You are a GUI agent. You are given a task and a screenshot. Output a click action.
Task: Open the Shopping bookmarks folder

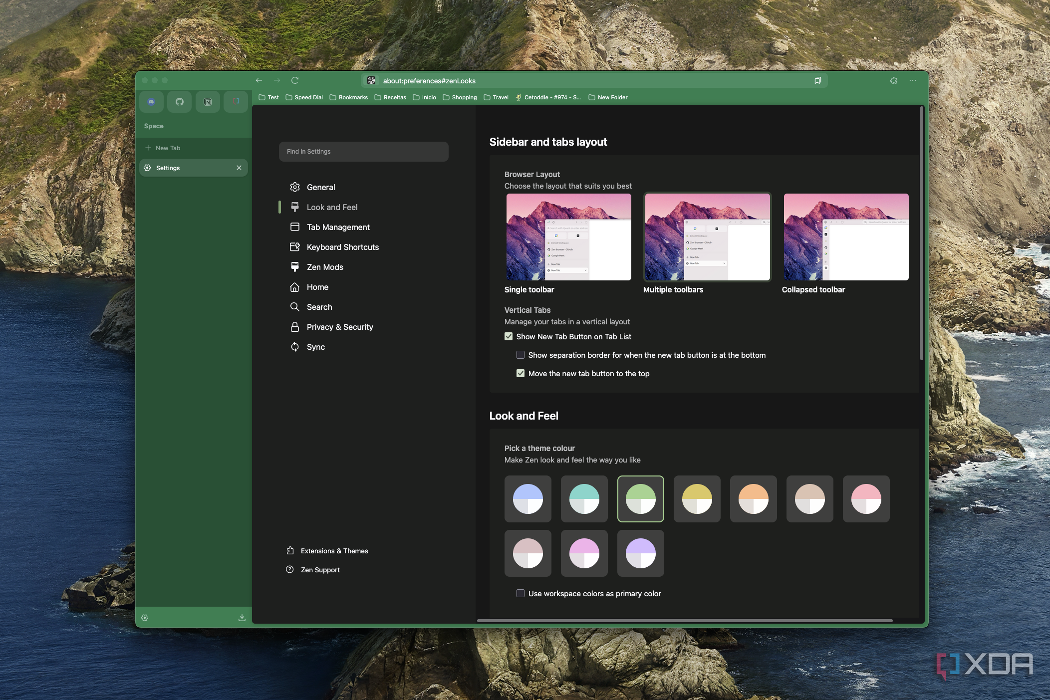point(460,97)
